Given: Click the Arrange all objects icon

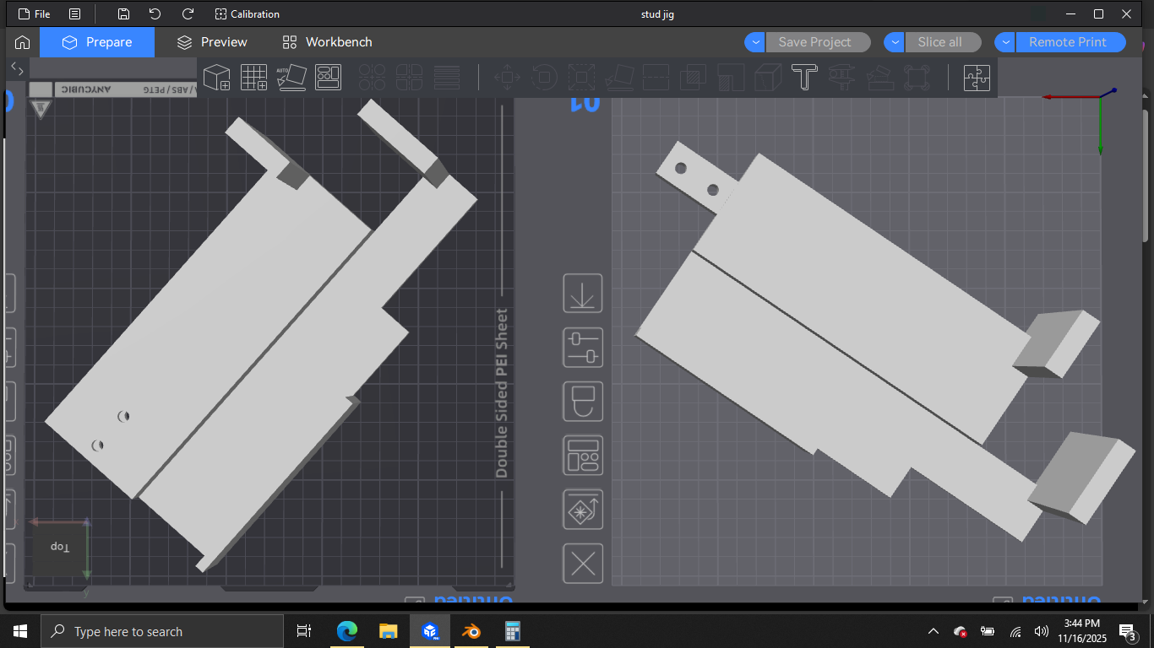Looking at the screenshot, I should point(329,78).
